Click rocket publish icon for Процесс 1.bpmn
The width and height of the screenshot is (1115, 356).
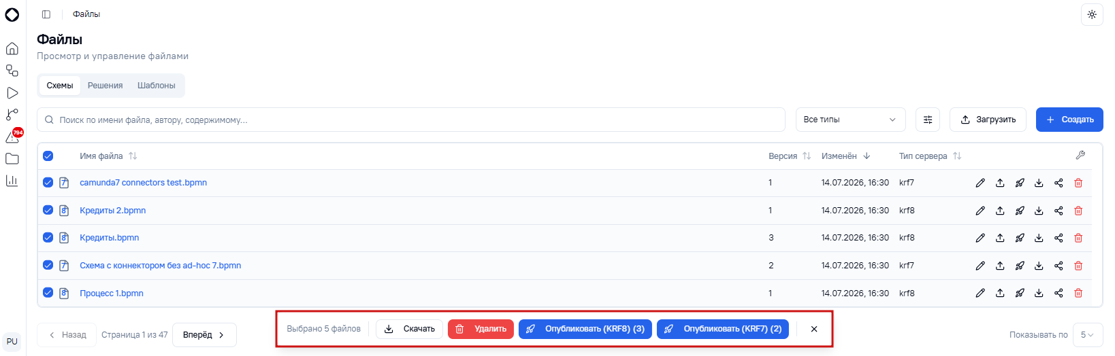(x=1020, y=293)
